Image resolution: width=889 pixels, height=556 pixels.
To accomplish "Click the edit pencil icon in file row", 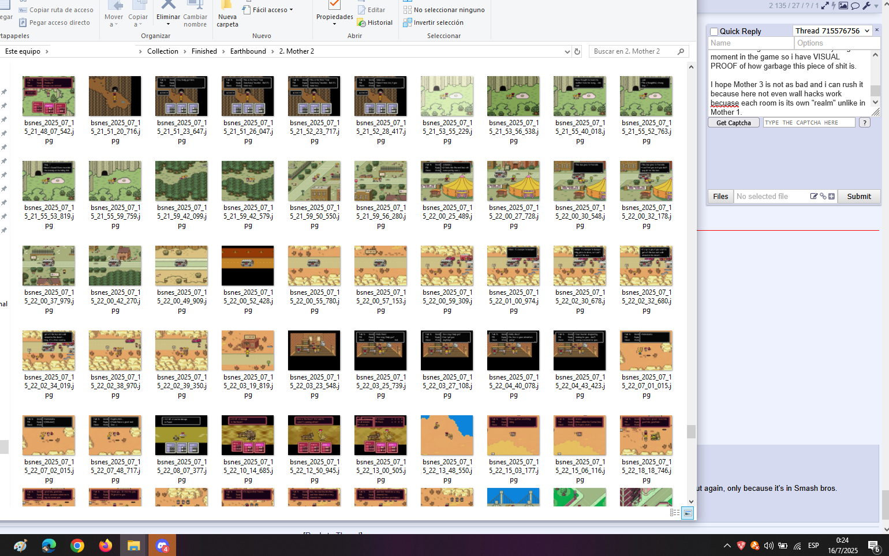I will click(x=814, y=196).
